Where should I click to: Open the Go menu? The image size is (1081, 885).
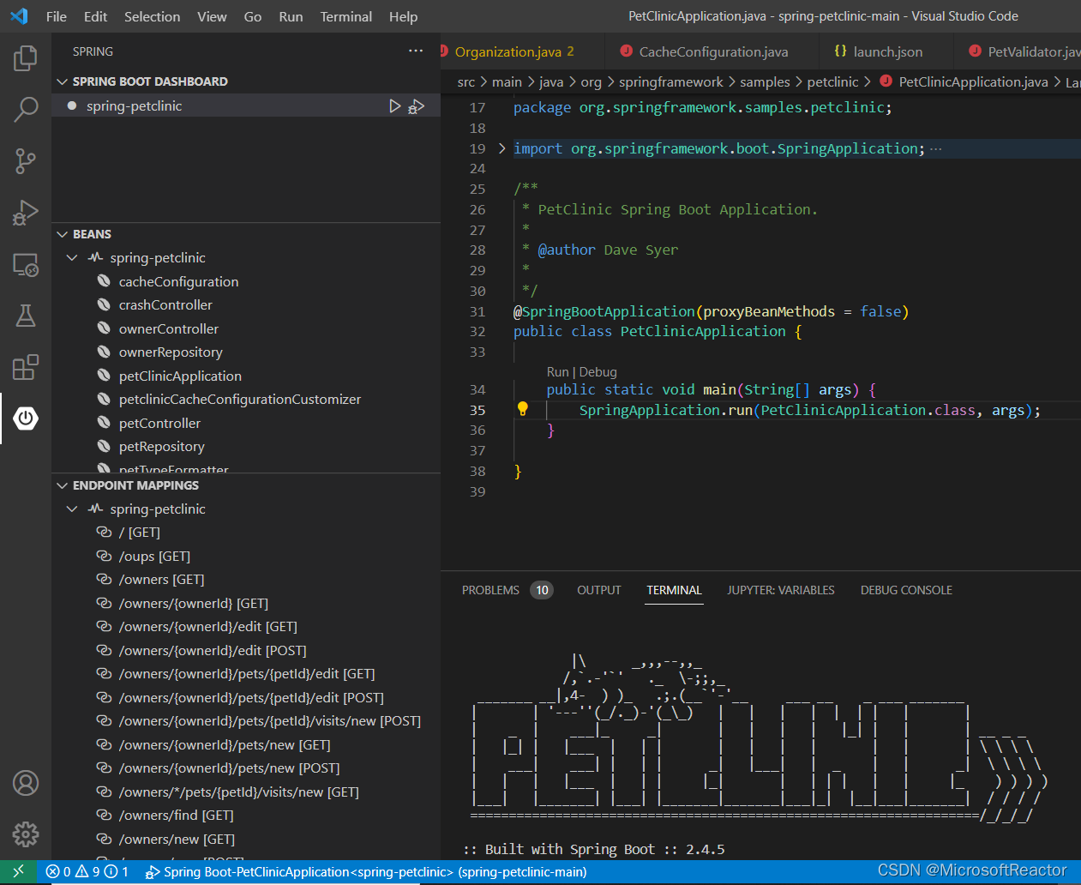pos(253,16)
